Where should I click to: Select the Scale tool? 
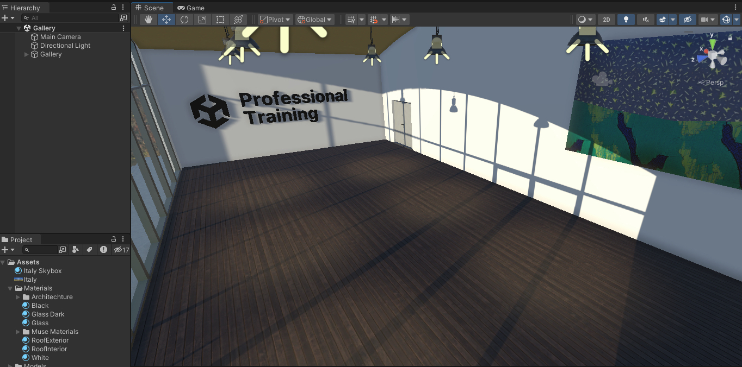click(x=202, y=19)
